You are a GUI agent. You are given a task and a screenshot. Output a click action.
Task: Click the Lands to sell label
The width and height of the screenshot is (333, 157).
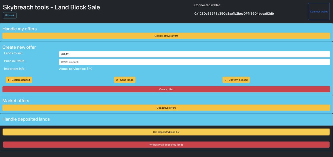tap(14, 53)
